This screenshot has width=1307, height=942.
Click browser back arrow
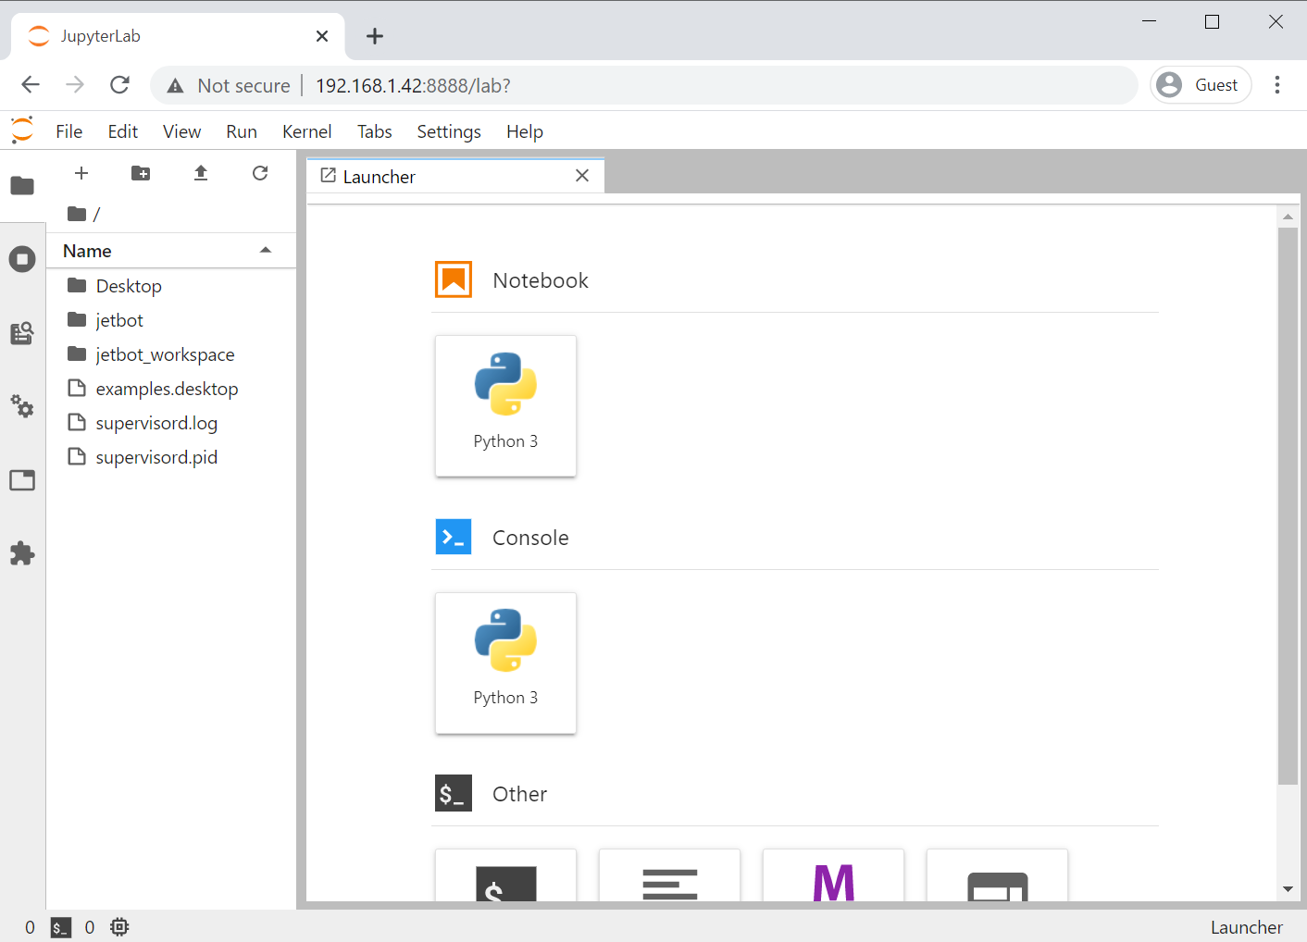(31, 85)
